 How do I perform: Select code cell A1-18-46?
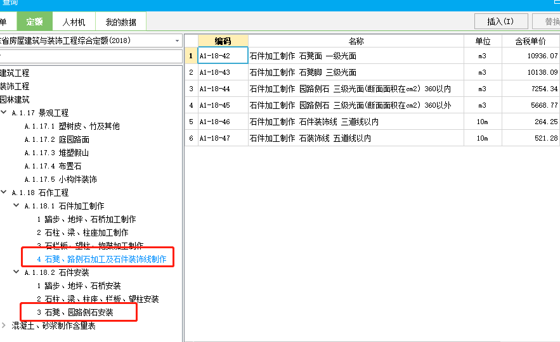(223, 122)
